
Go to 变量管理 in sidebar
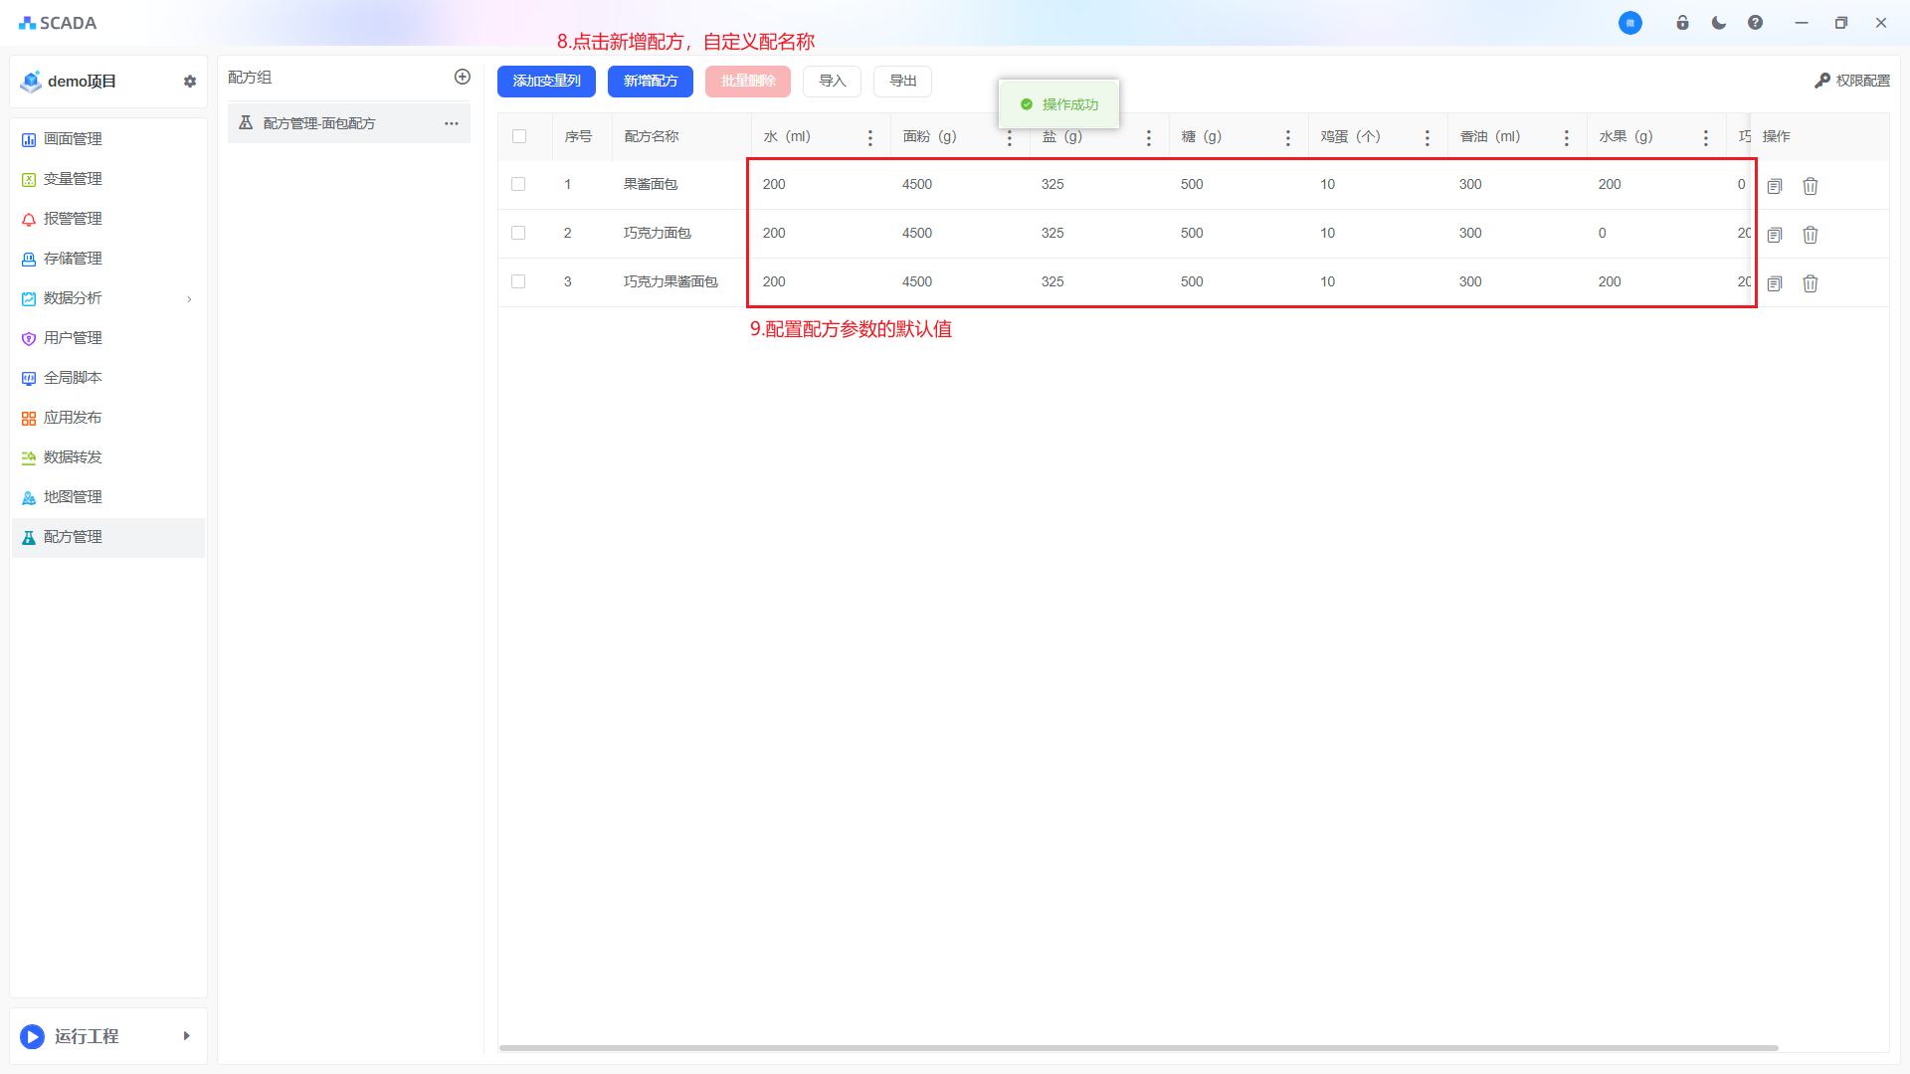point(73,179)
